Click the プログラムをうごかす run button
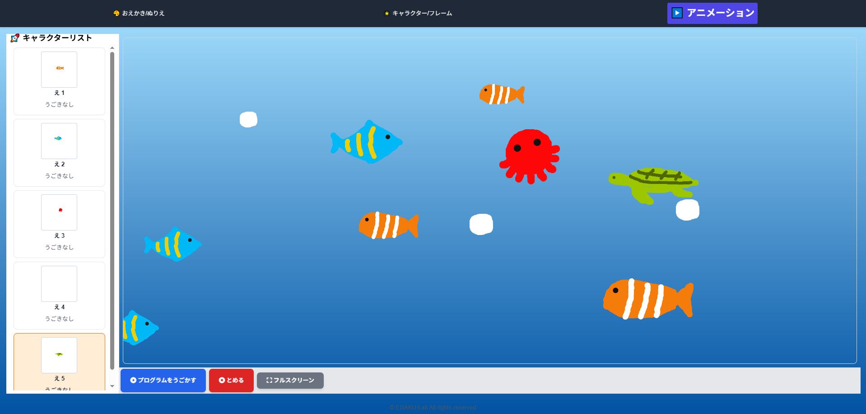 (163, 381)
